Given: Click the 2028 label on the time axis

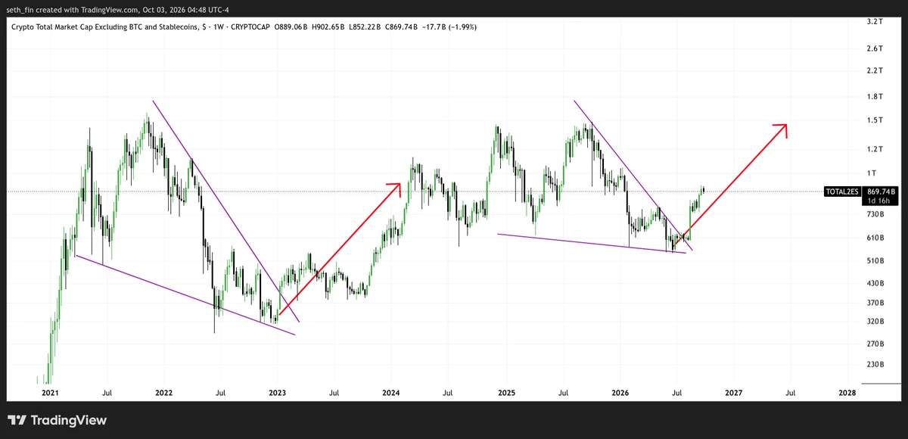Looking at the screenshot, I should pyautogui.click(x=847, y=394).
